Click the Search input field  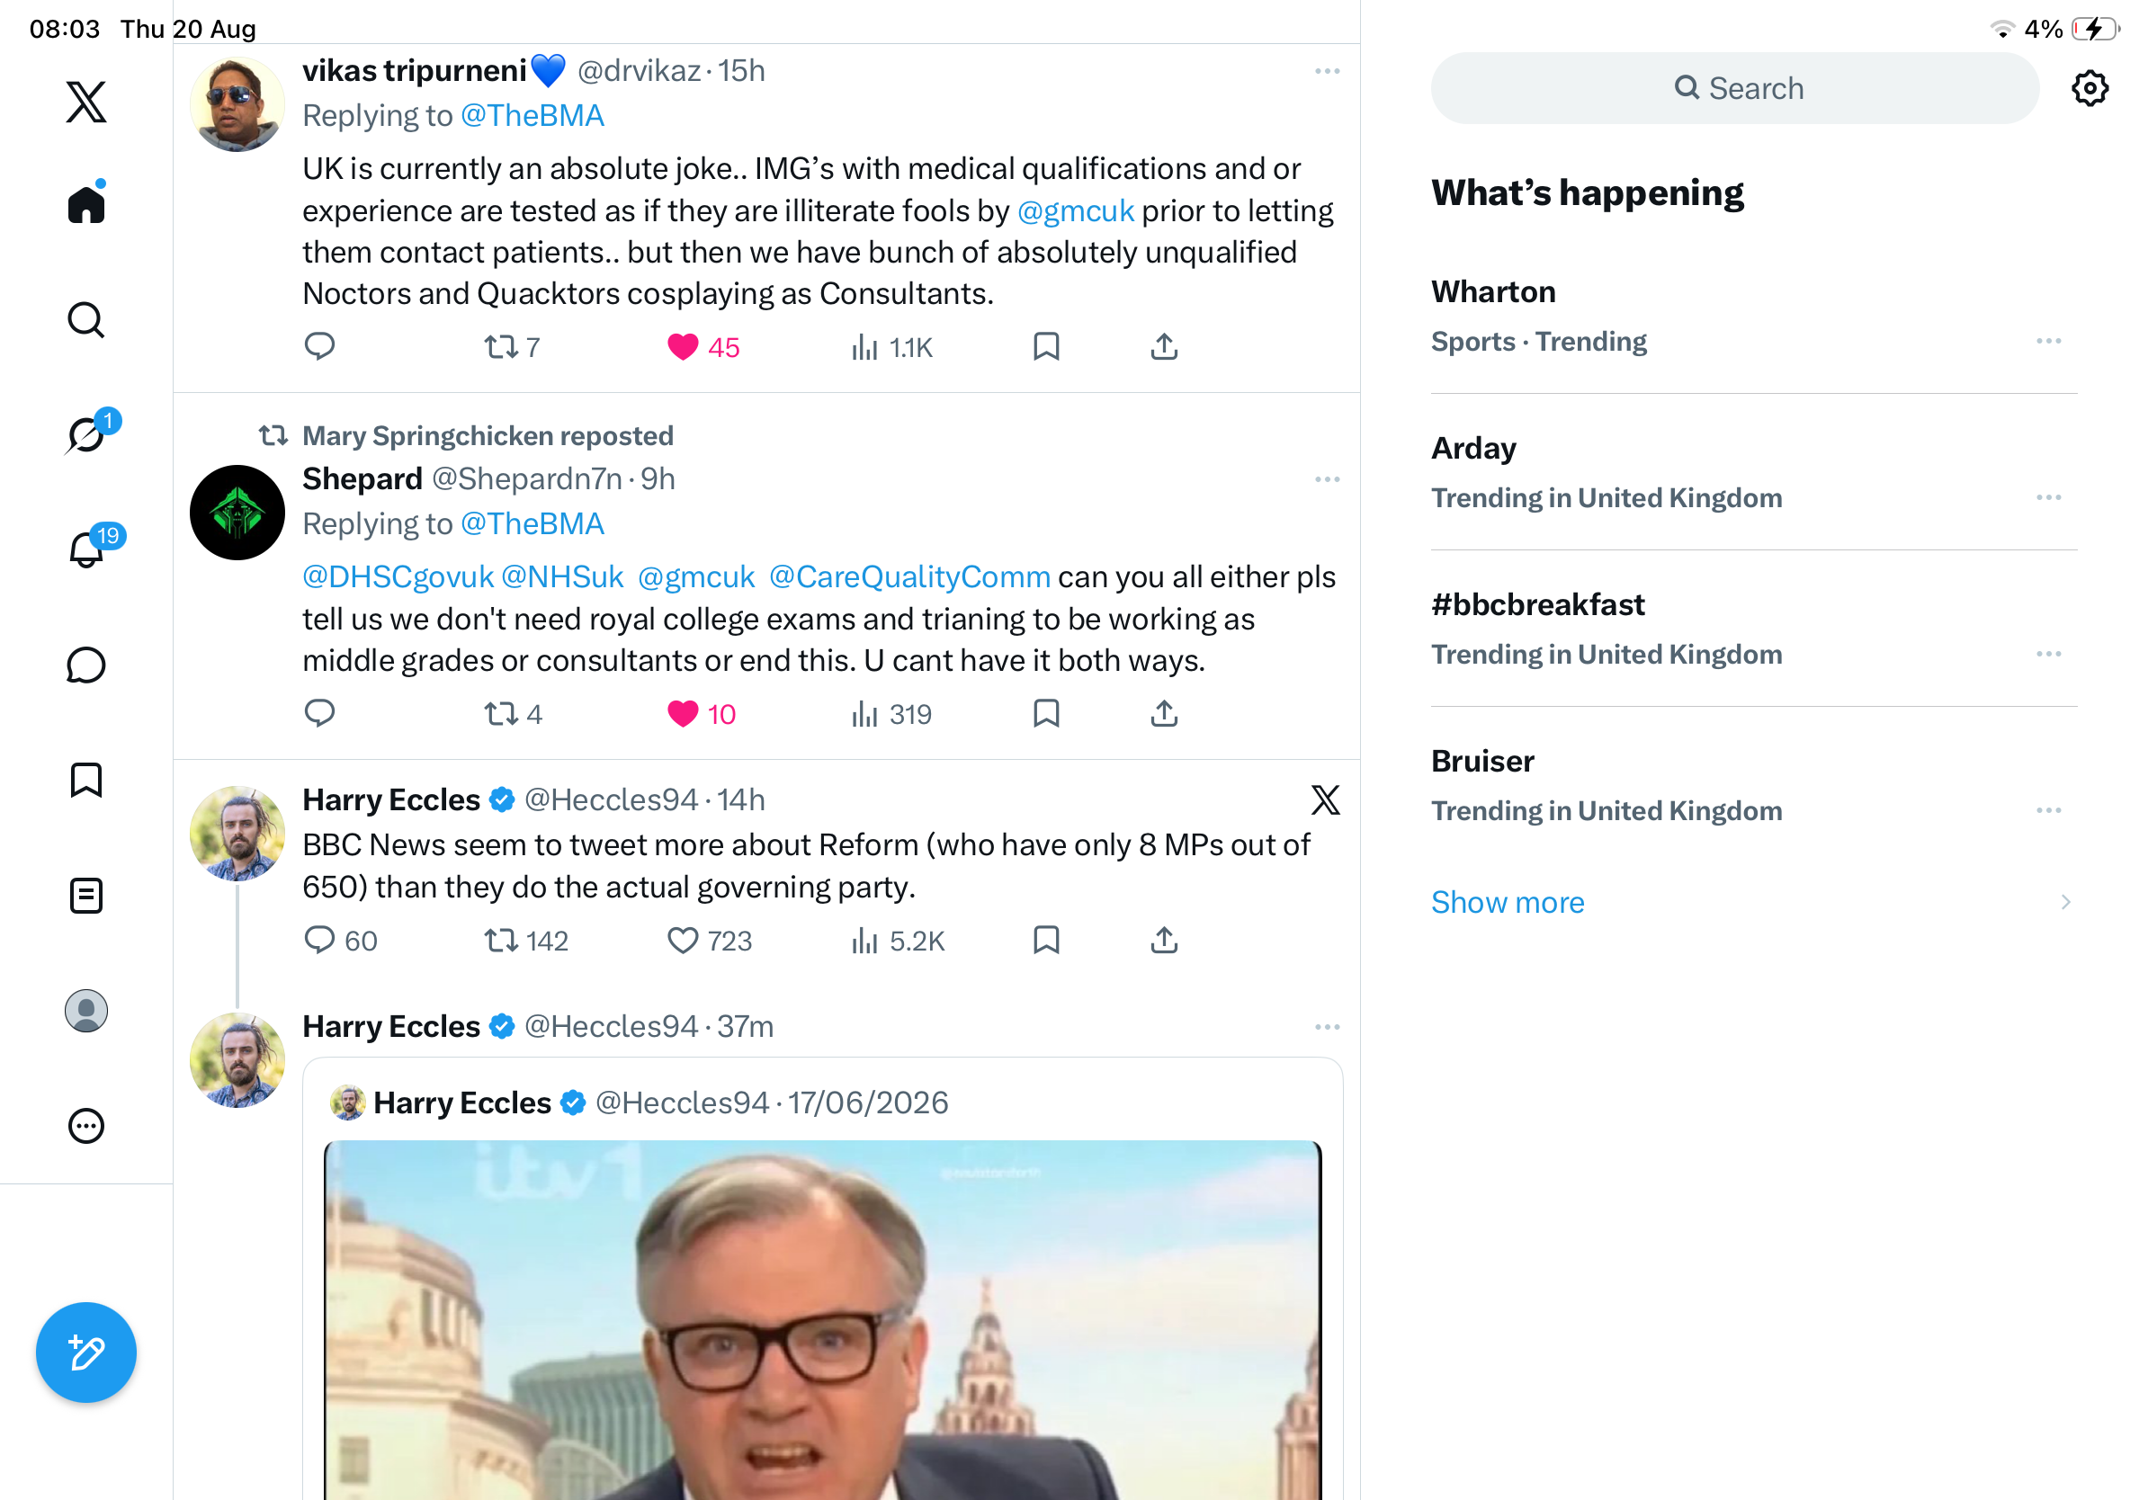(1733, 88)
